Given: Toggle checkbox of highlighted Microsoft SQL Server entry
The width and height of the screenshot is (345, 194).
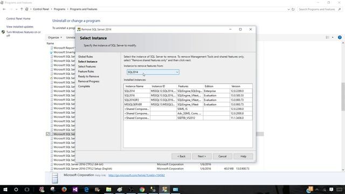Looking at the screenshot, I should pyautogui.click(x=48, y=134).
